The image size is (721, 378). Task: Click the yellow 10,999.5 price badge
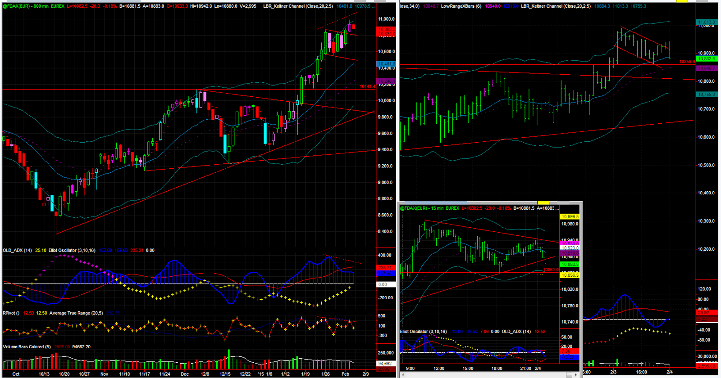(570, 216)
